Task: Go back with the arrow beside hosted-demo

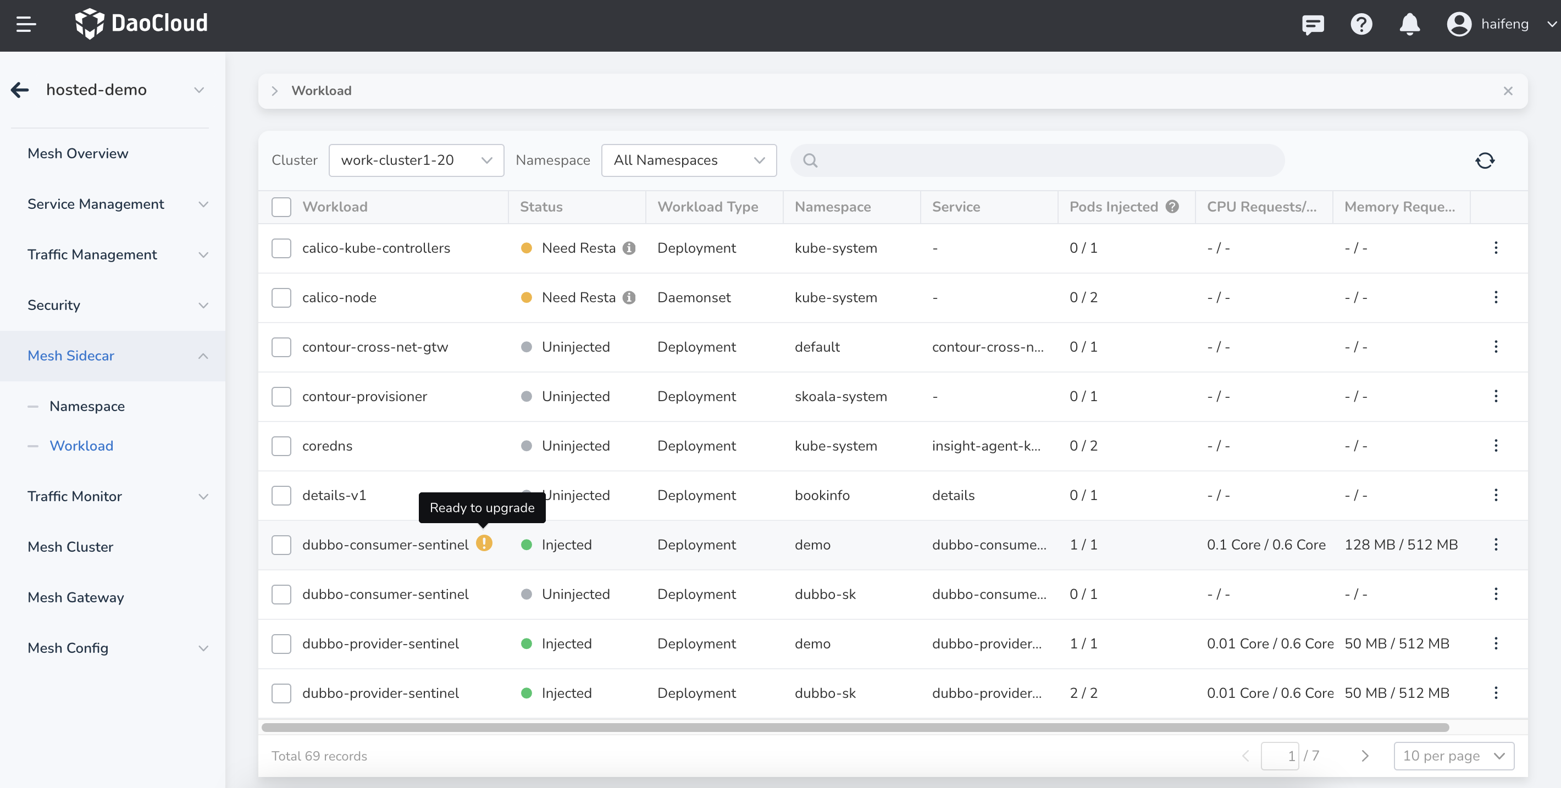Action: pyautogui.click(x=20, y=90)
